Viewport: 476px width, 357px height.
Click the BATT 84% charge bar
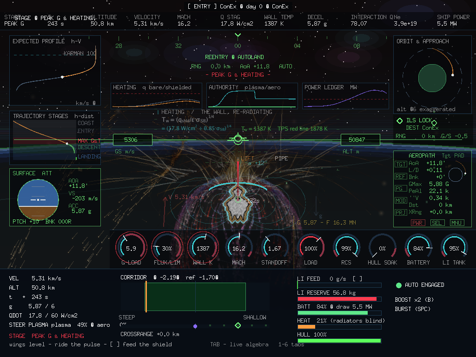[339, 313]
